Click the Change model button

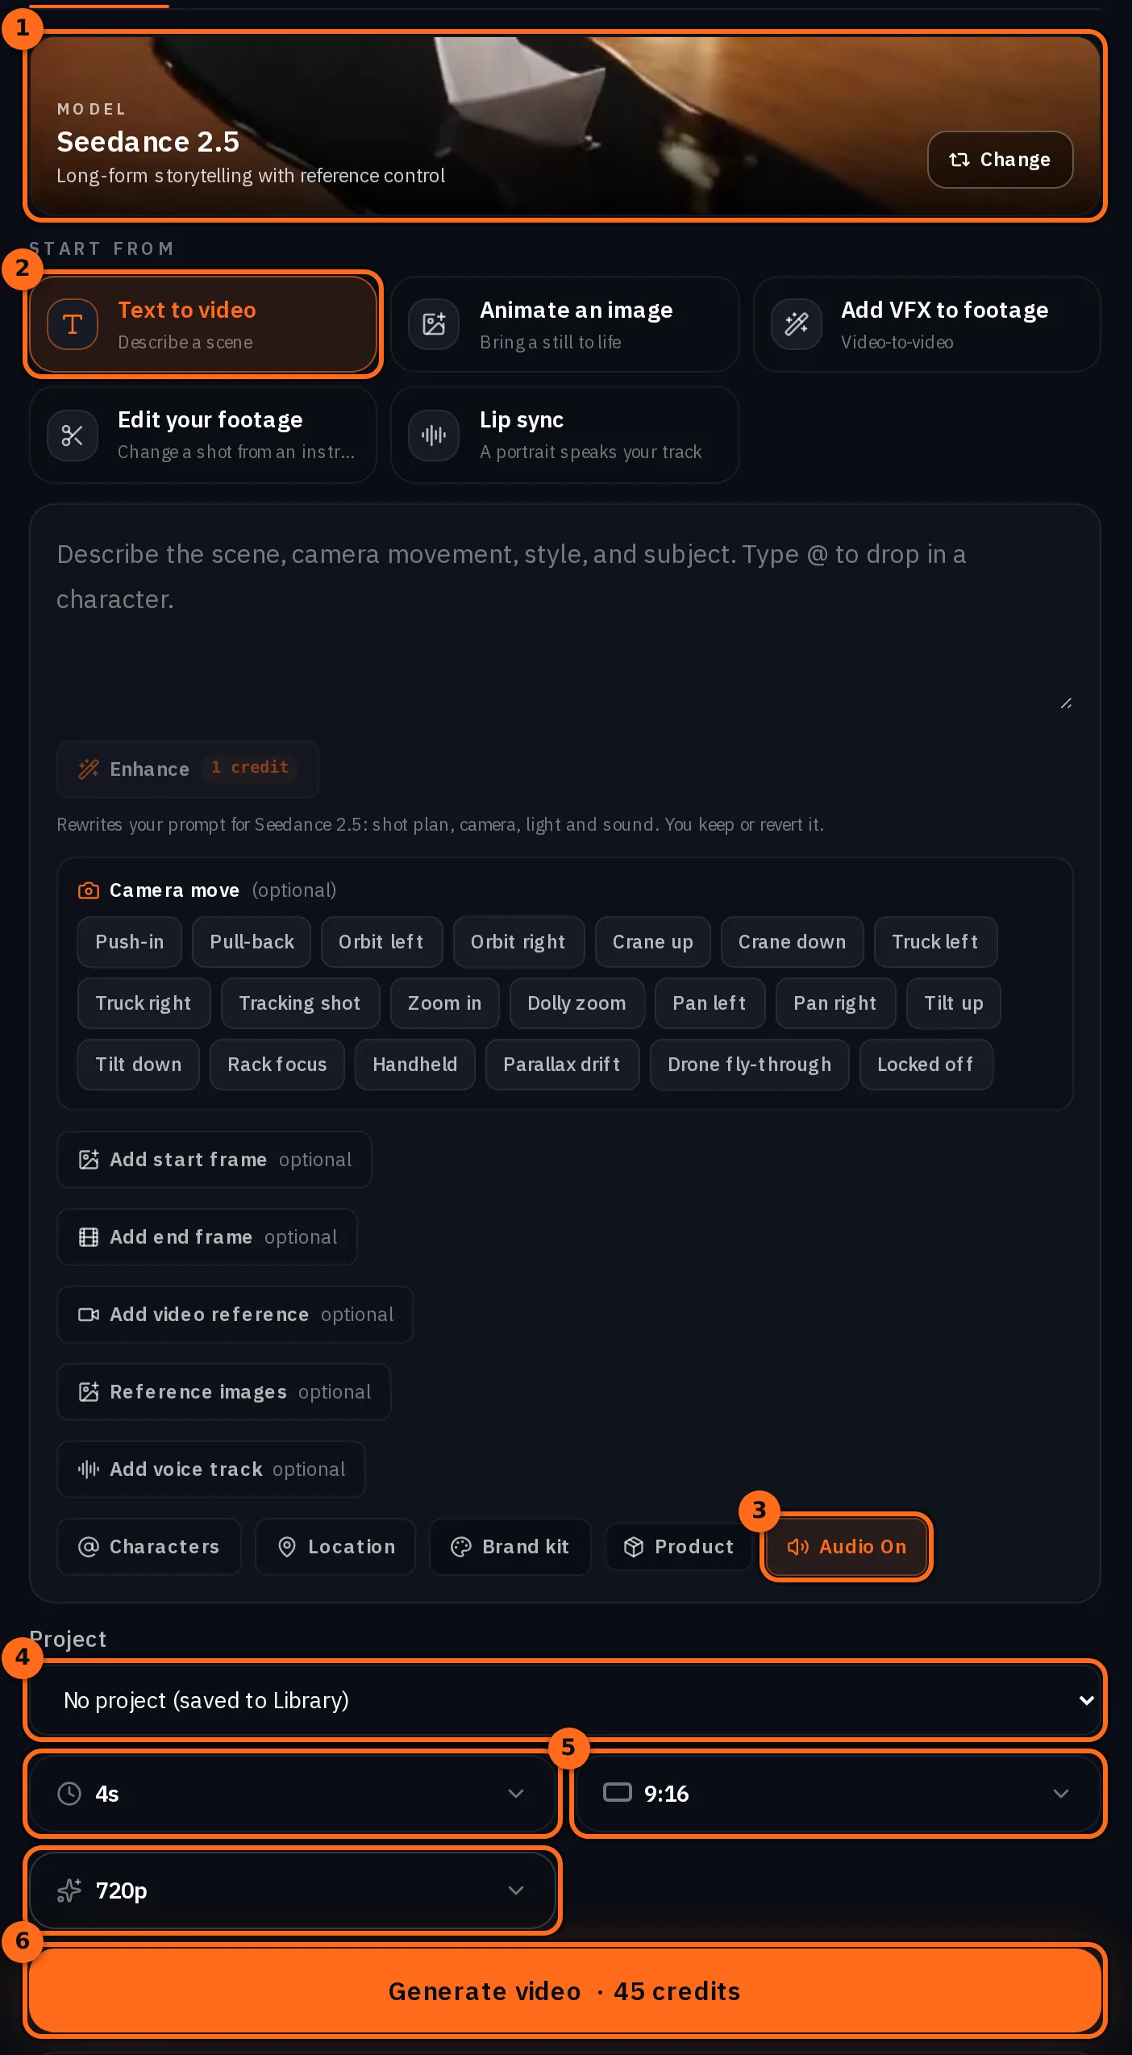point(1000,160)
